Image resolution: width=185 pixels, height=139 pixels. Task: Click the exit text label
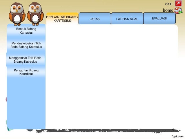pos(169,4)
